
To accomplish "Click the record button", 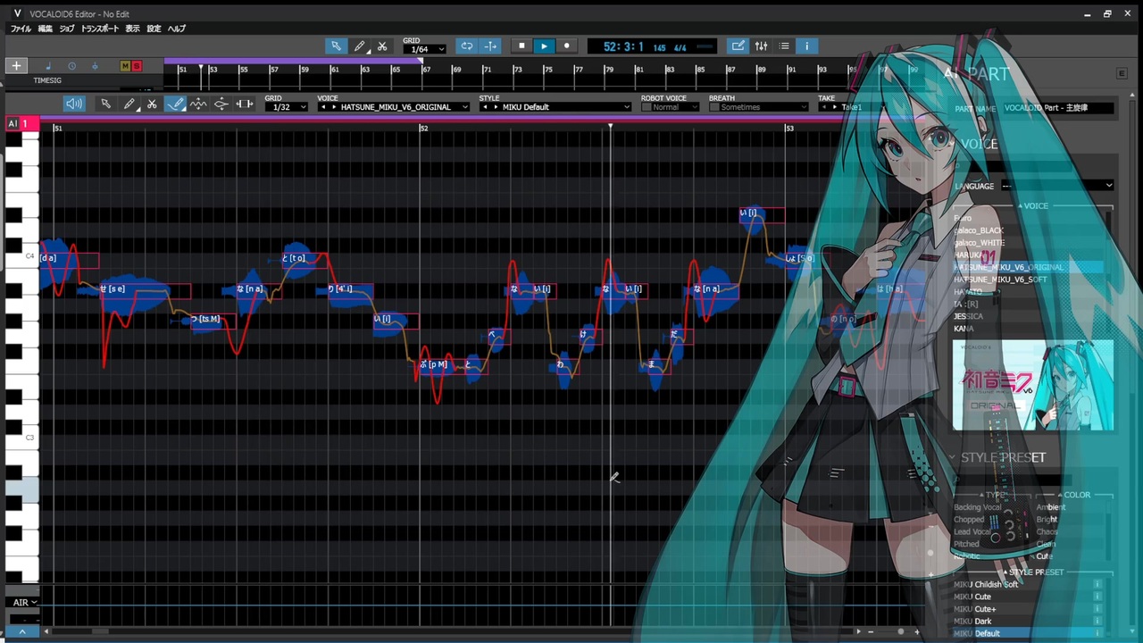I will [566, 46].
